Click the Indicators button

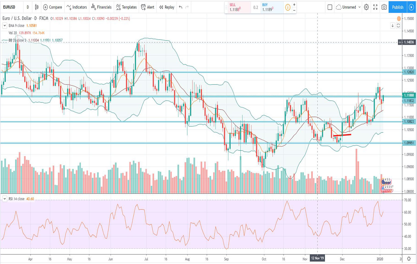[x=77, y=7]
